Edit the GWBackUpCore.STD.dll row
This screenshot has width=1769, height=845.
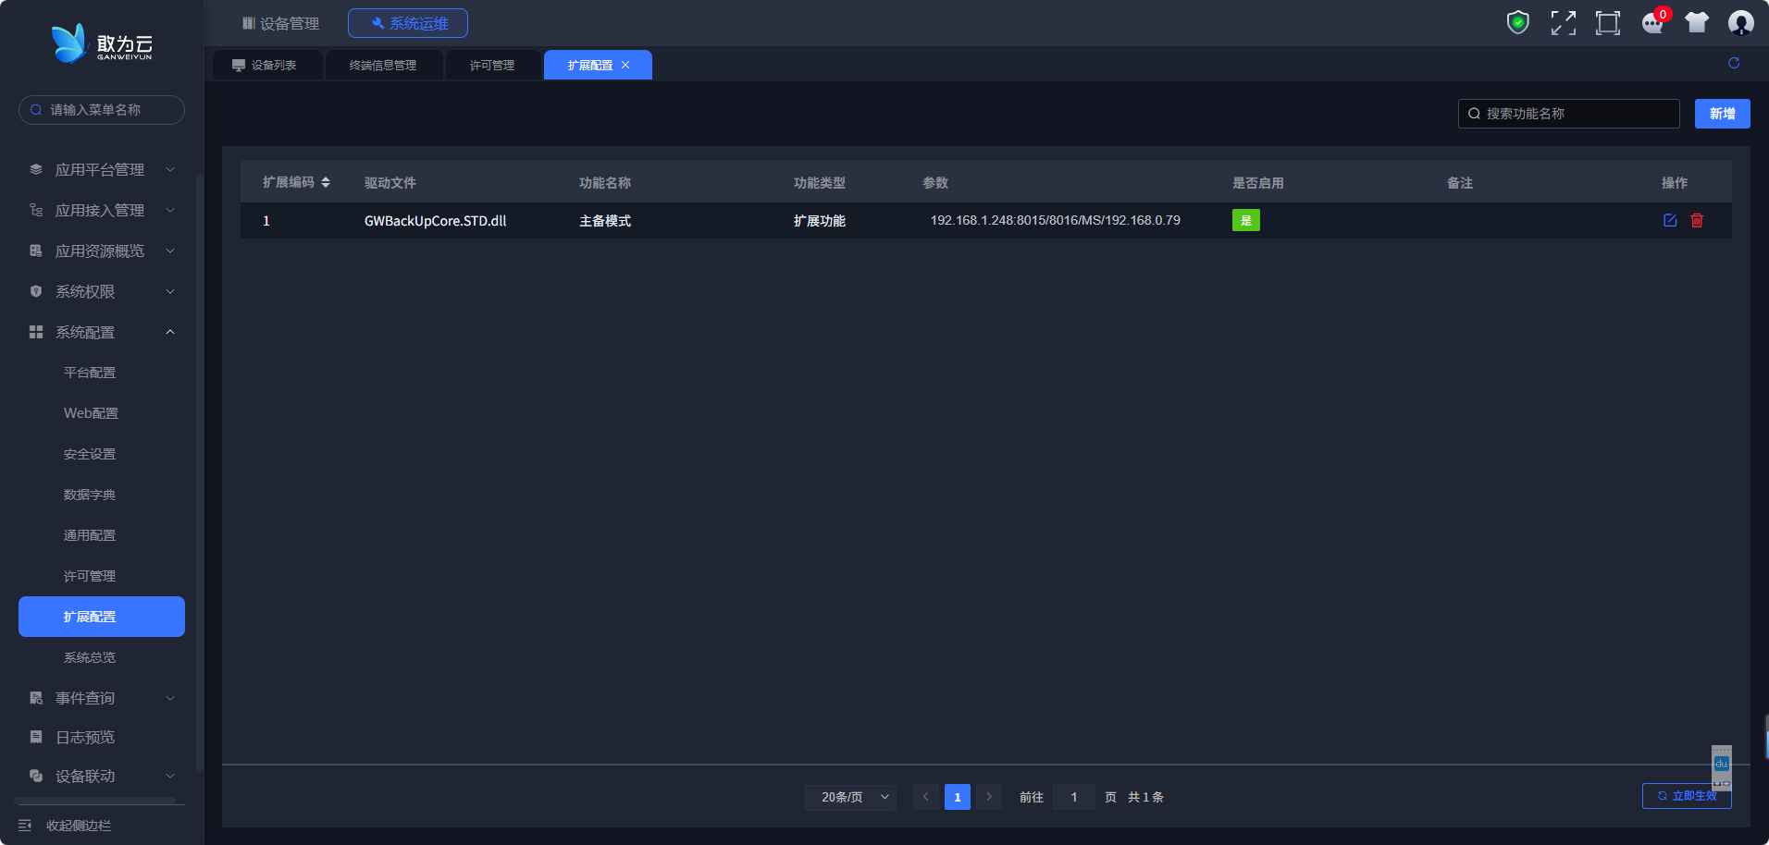(1670, 220)
